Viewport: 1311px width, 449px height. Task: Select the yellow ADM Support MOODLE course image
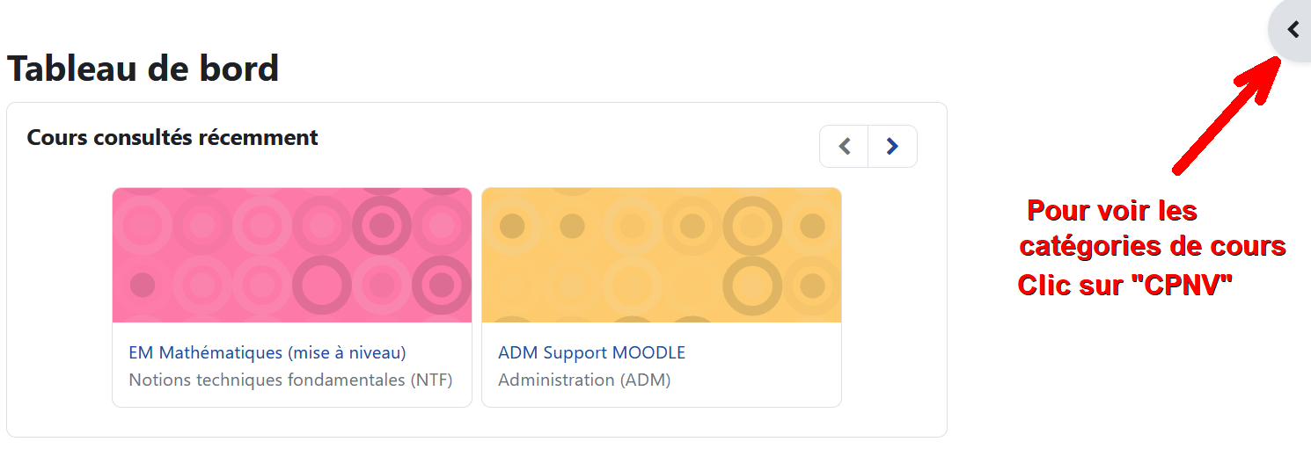[x=662, y=255]
